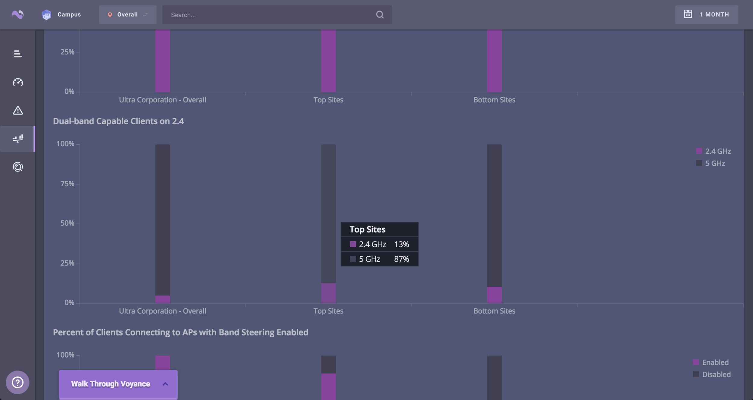Screen dimensions: 753x400
Task: Click the Campus label in header
Action: pyautogui.click(x=69, y=14)
